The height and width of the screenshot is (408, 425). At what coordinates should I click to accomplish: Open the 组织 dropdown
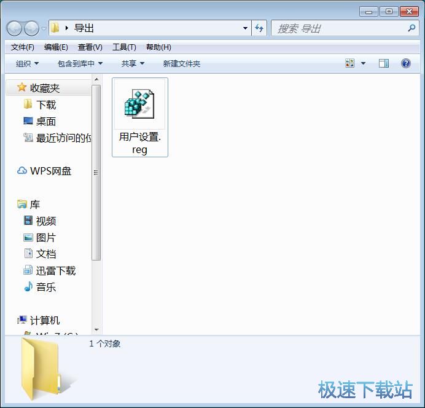click(27, 64)
